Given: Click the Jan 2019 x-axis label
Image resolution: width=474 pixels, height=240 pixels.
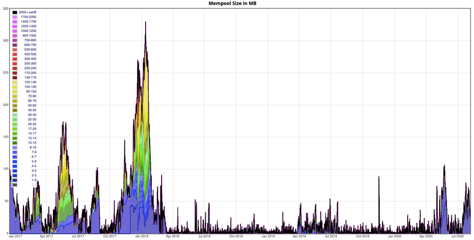Looking at the screenshot, I should click(268, 236).
